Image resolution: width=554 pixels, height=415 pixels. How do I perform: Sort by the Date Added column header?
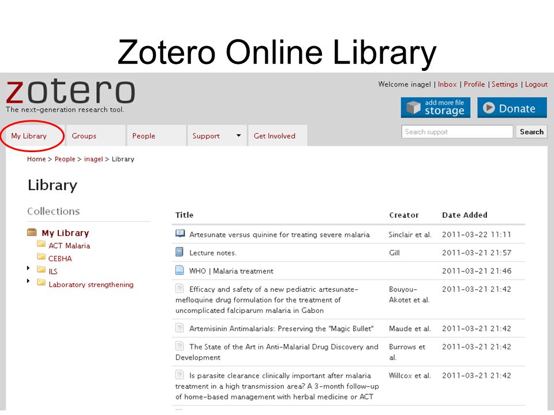pyautogui.click(x=465, y=215)
